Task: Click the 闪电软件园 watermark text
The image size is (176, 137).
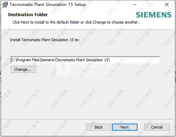Action: coord(93,66)
